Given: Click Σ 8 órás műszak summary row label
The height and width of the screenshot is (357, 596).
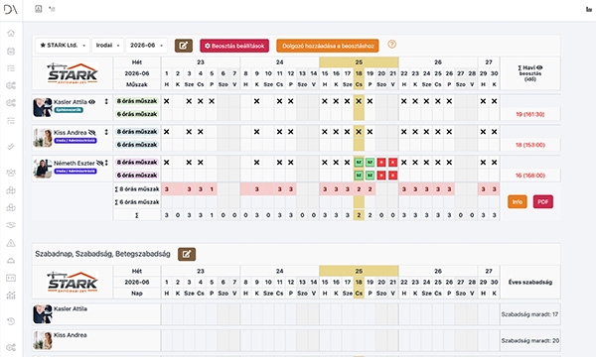Looking at the screenshot, I should coord(137,189).
